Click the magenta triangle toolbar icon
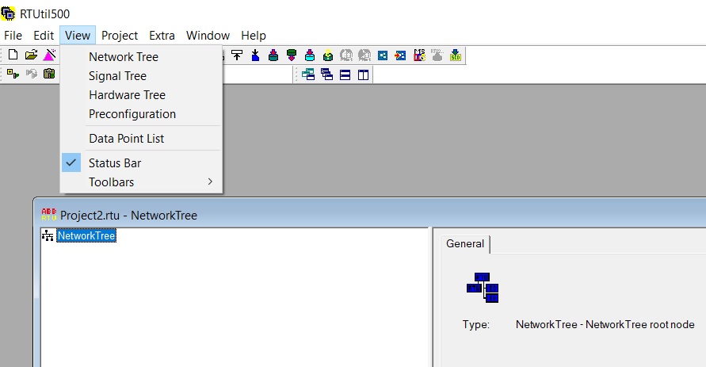The width and height of the screenshot is (706, 367). [x=50, y=55]
